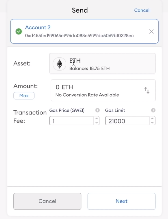168x219 pixels.
Task: Swap currency with the arrows icon
Action: coord(147,90)
